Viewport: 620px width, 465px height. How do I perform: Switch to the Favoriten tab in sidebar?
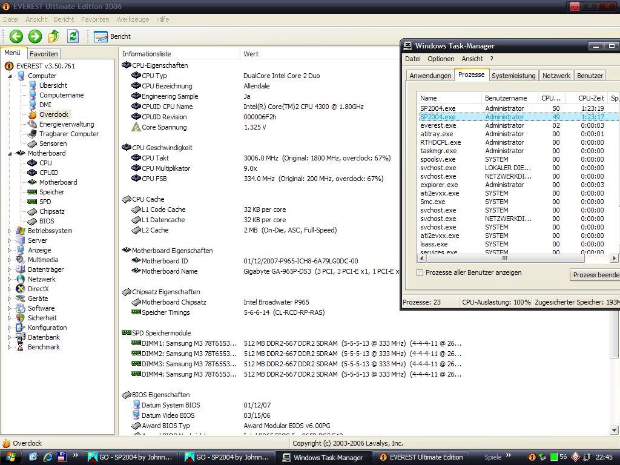(x=44, y=54)
